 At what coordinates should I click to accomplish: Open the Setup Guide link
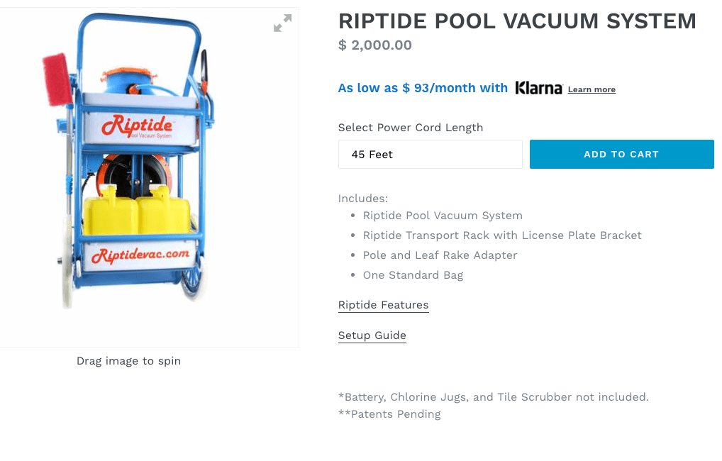(372, 335)
